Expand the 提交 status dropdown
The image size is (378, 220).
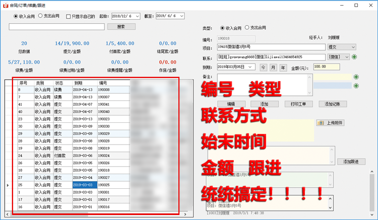353,47
